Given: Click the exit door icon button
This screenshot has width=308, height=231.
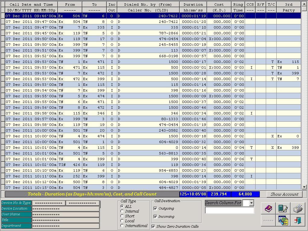Looking at the screenshot, I should [297, 220].
